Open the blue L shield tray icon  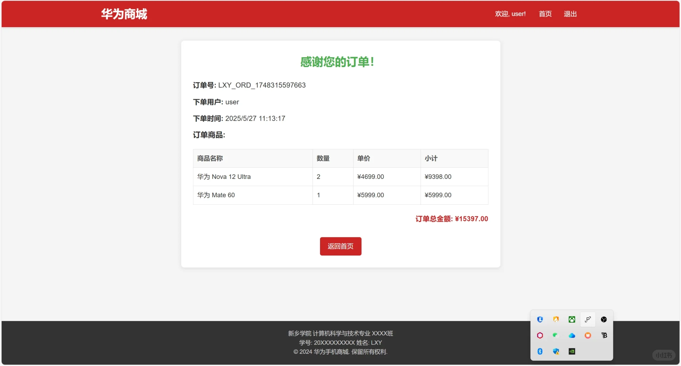click(540, 319)
